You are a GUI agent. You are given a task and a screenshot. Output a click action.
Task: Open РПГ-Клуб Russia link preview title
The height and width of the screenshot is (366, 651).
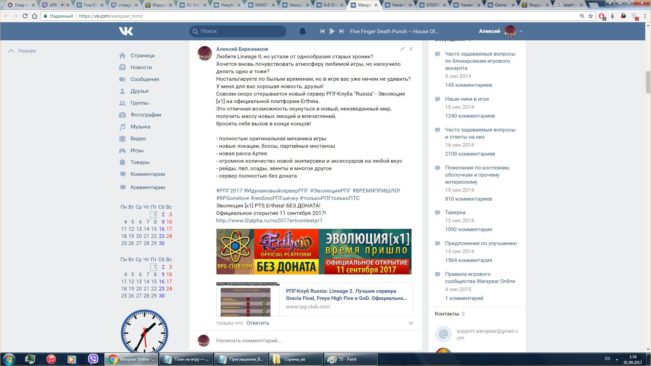click(x=346, y=294)
